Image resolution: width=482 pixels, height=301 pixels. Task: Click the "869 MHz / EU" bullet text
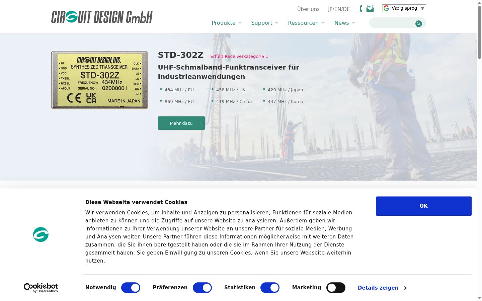(x=179, y=101)
